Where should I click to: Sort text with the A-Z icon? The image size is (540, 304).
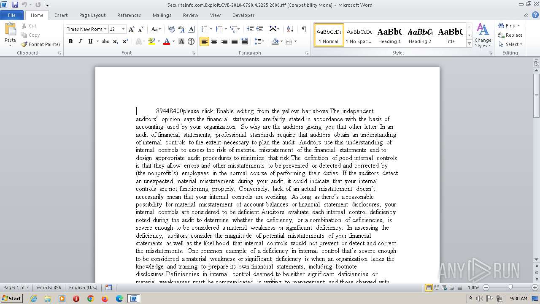click(x=290, y=29)
